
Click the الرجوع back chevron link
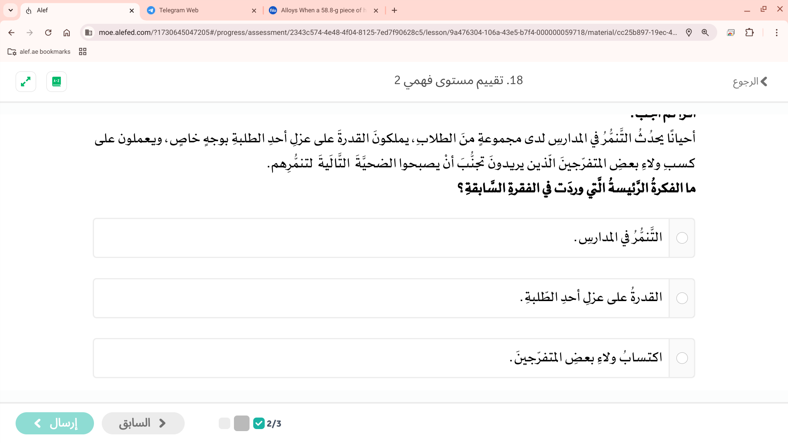(x=750, y=82)
